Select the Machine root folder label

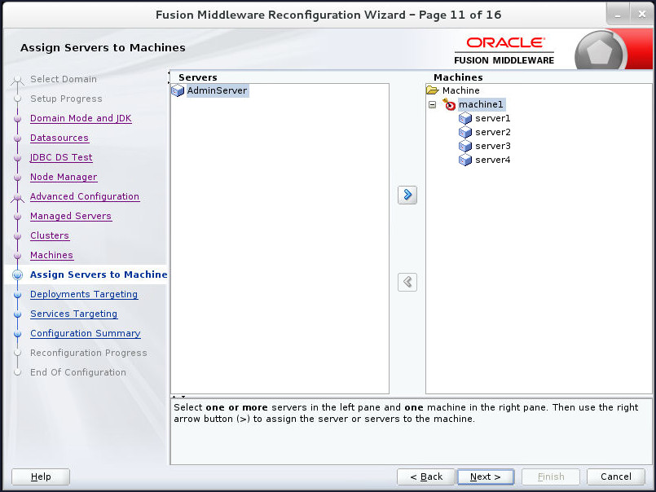click(x=460, y=90)
